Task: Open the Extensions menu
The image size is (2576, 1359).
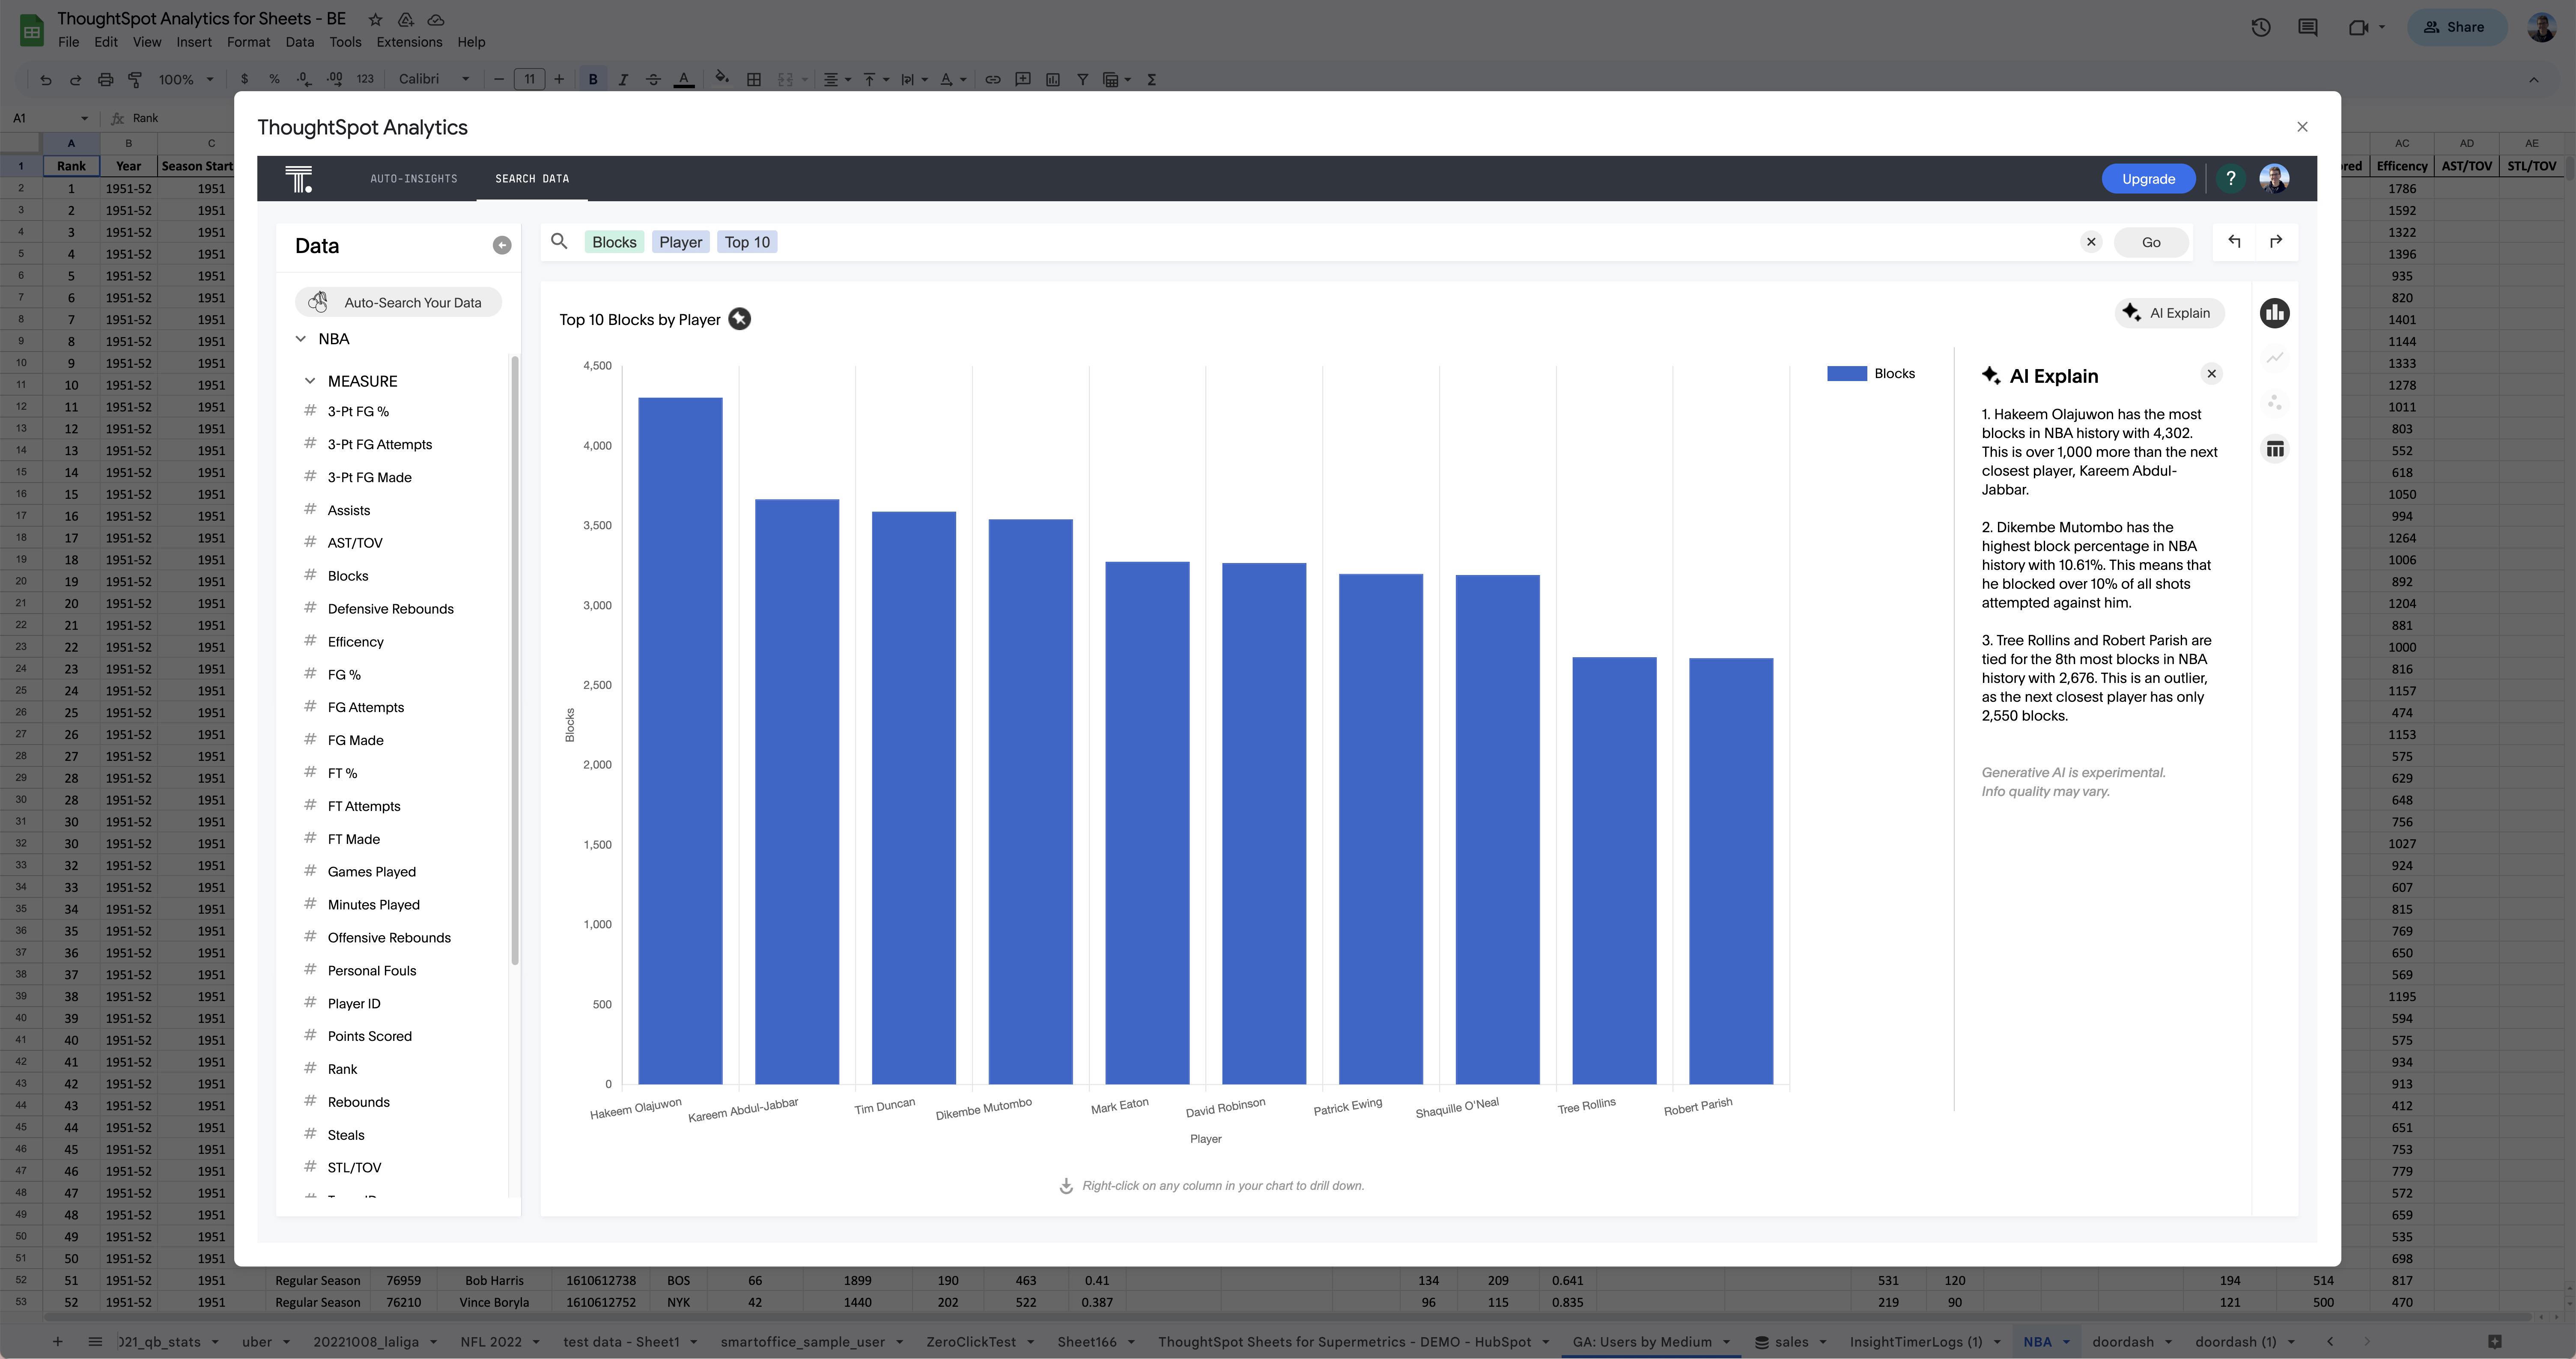Action: [x=409, y=42]
